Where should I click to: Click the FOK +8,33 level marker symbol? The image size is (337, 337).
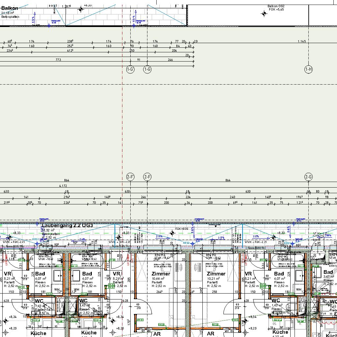point(172,233)
